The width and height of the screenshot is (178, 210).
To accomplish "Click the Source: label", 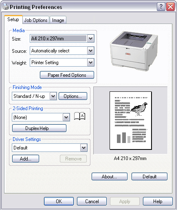I will tap(19, 51).
